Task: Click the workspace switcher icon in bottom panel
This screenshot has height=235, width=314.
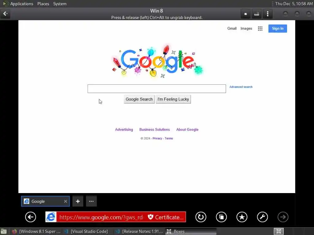Action: tap(278, 231)
